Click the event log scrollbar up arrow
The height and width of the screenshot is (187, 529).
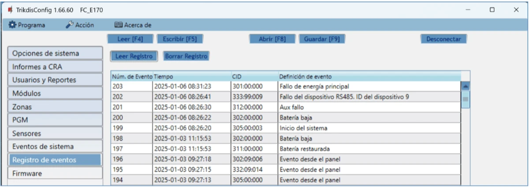465,86
